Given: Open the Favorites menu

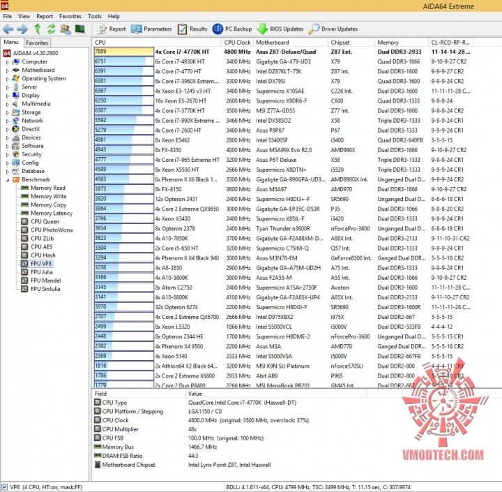Looking at the screenshot, I should pos(70,16).
